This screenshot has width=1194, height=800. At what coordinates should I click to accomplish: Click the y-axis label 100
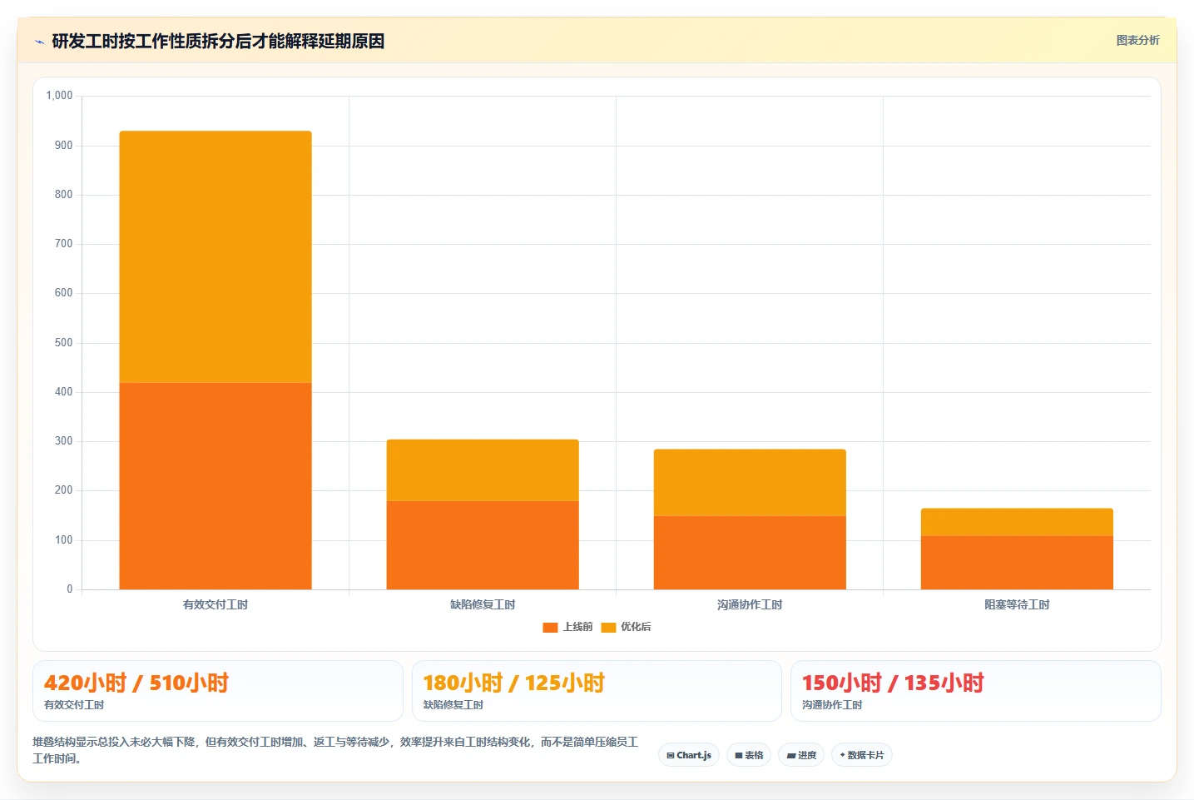(x=64, y=540)
